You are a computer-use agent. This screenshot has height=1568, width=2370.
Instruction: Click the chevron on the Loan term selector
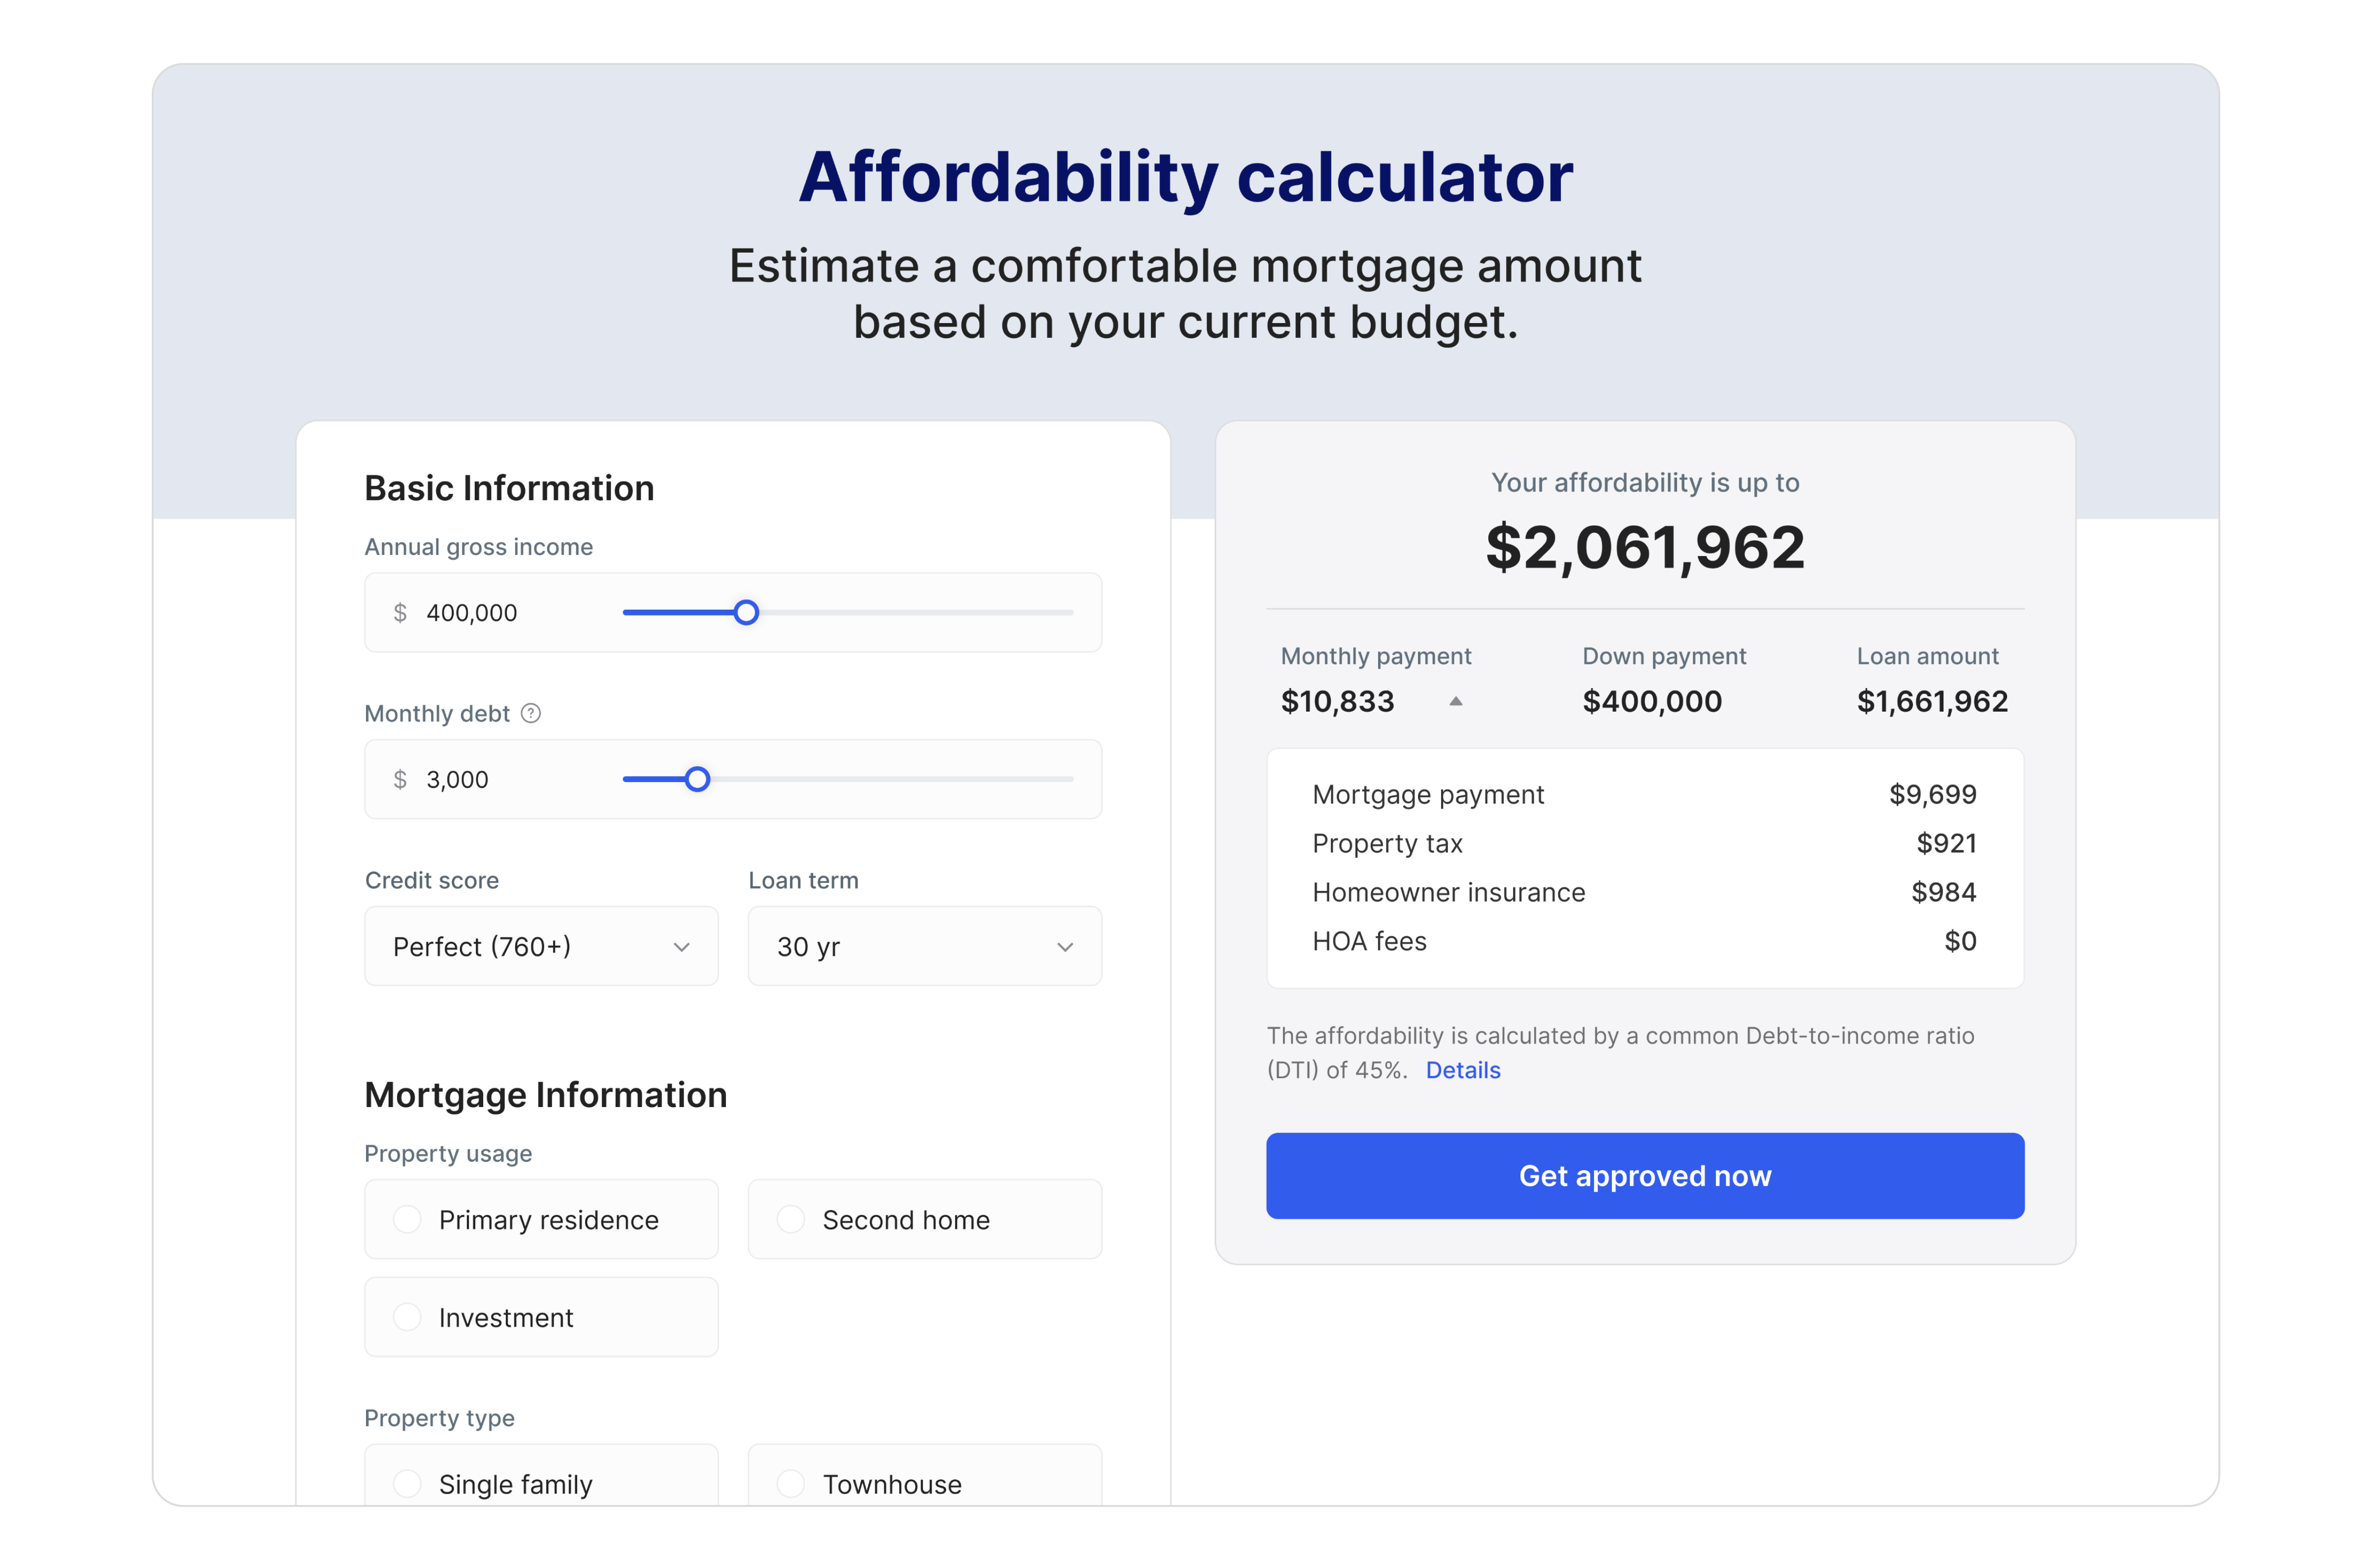pos(1065,946)
